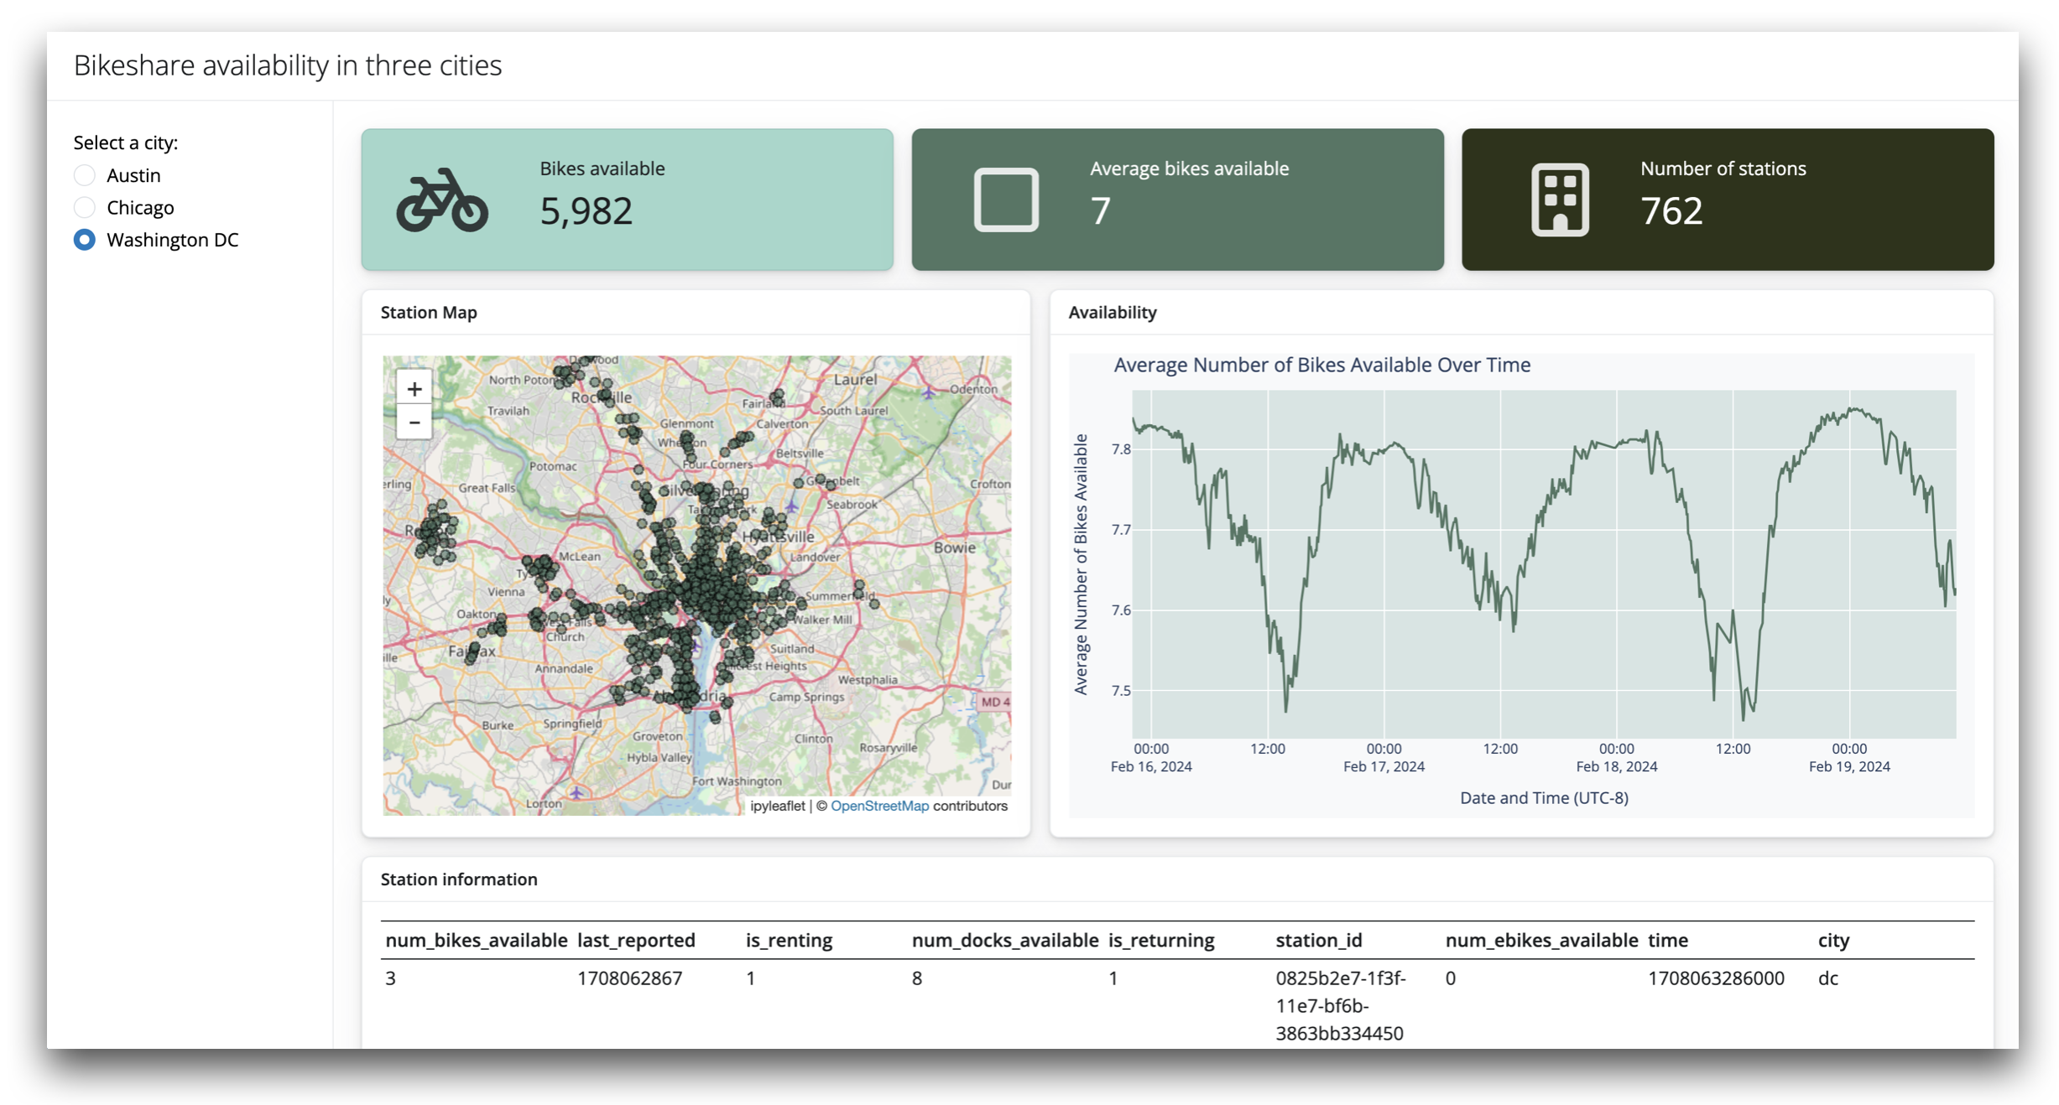Select the Washington DC radio button
The height and width of the screenshot is (1105, 2059).
point(85,240)
